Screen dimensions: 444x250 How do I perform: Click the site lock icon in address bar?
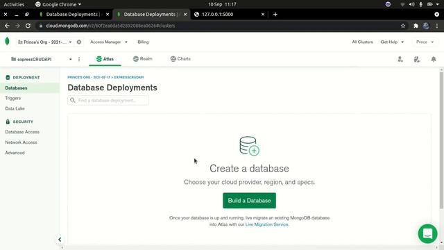coord(41,26)
